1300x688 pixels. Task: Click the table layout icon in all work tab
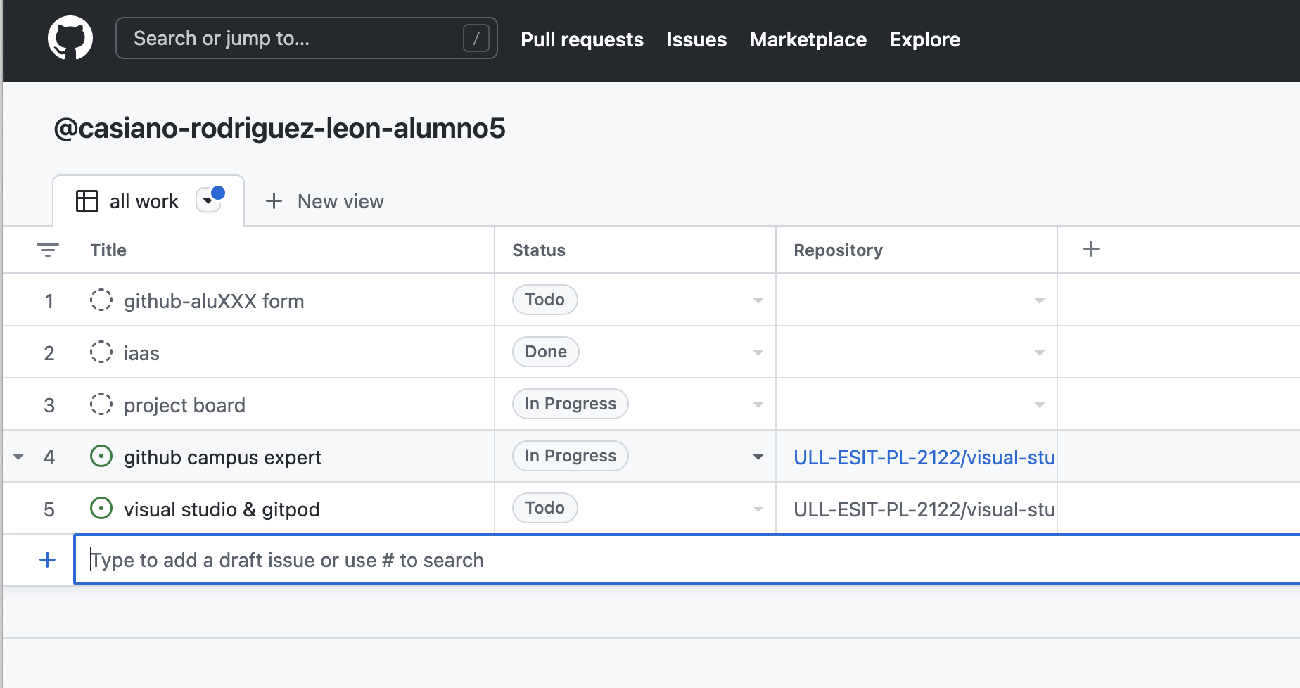(x=87, y=201)
